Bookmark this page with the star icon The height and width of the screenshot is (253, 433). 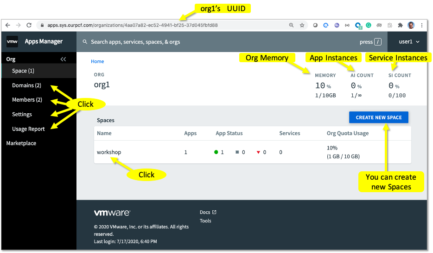pyautogui.click(x=302, y=25)
